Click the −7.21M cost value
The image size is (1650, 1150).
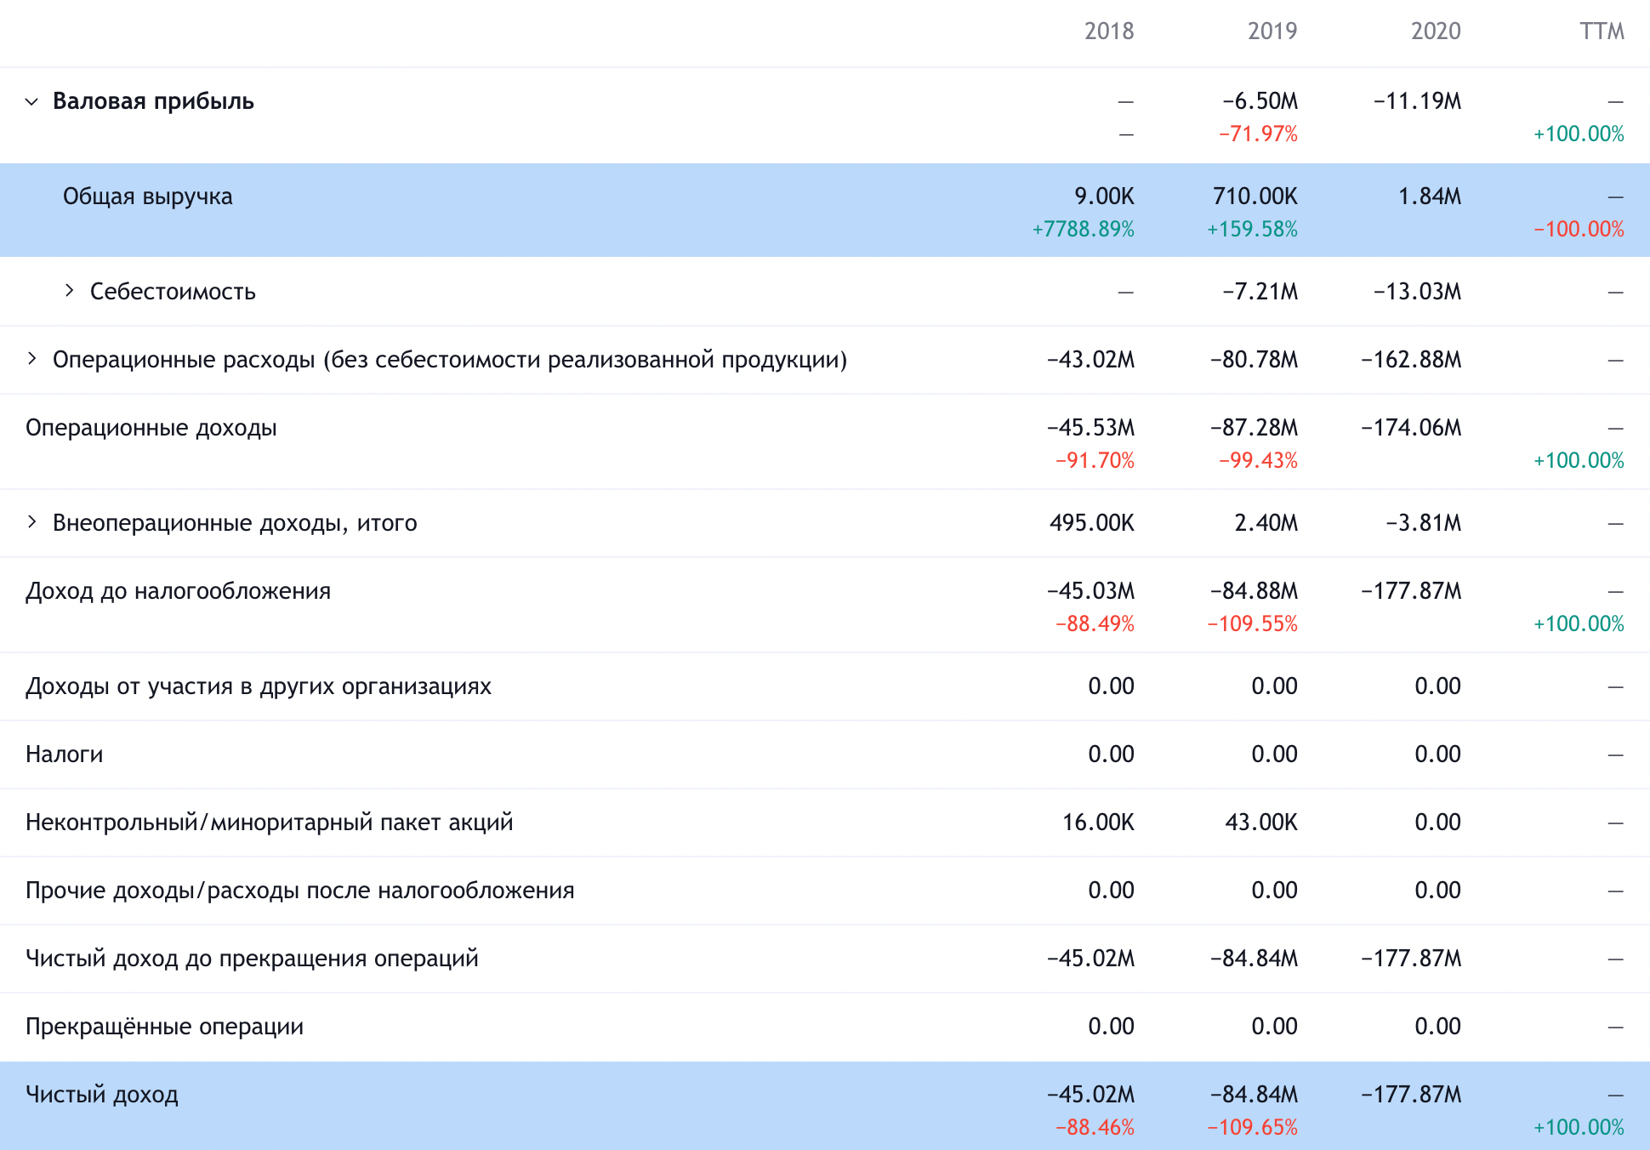point(1260,292)
